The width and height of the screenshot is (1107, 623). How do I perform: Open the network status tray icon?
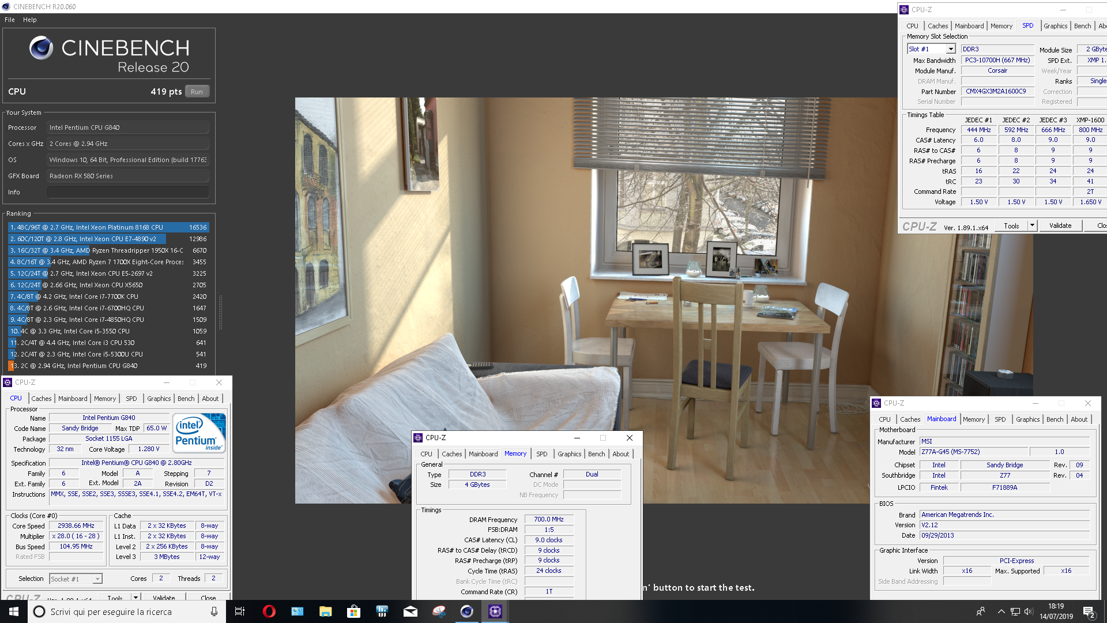(x=1015, y=611)
